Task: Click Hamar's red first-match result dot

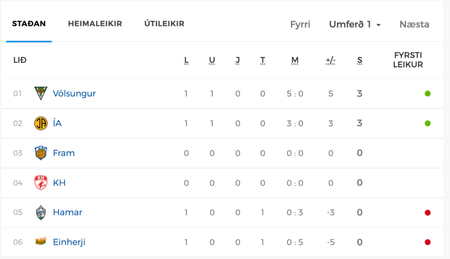Action: pos(428,212)
